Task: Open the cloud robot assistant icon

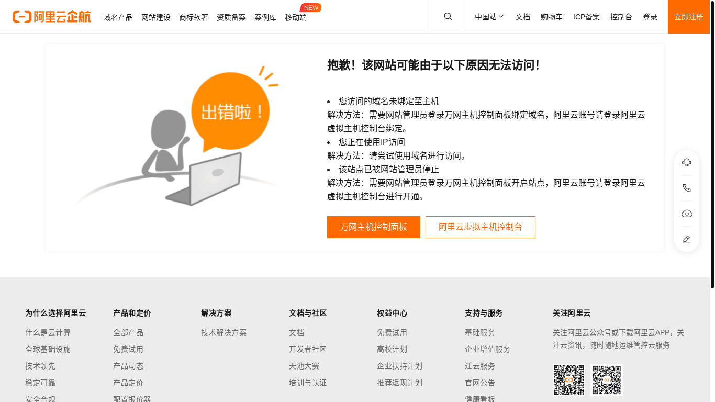Action: point(687,214)
